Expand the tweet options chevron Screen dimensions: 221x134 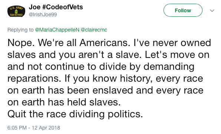coord(212,10)
